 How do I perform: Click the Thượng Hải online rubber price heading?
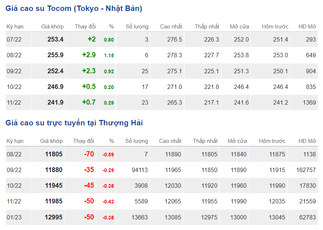point(74,123)
